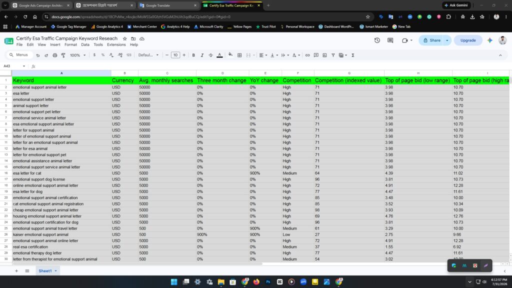This screenshot has height=288, width=512.
Task: Star the spreadsheet document
Action: (124, 38)
